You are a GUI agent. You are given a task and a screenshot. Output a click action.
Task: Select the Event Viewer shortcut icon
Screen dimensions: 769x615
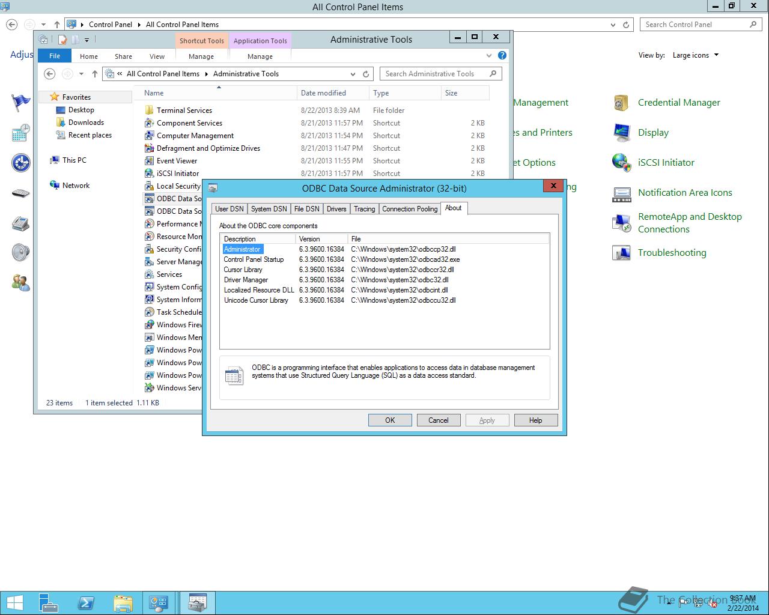(150, 161)
